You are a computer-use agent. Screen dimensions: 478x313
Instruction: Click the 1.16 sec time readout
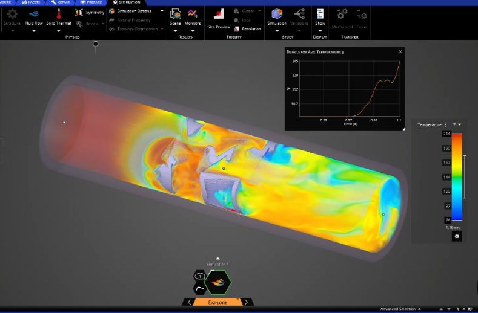[x=453, y=228]
